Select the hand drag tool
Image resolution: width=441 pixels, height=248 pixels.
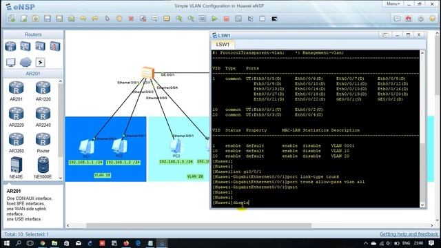pyautogui.click(x=119, y=19)
